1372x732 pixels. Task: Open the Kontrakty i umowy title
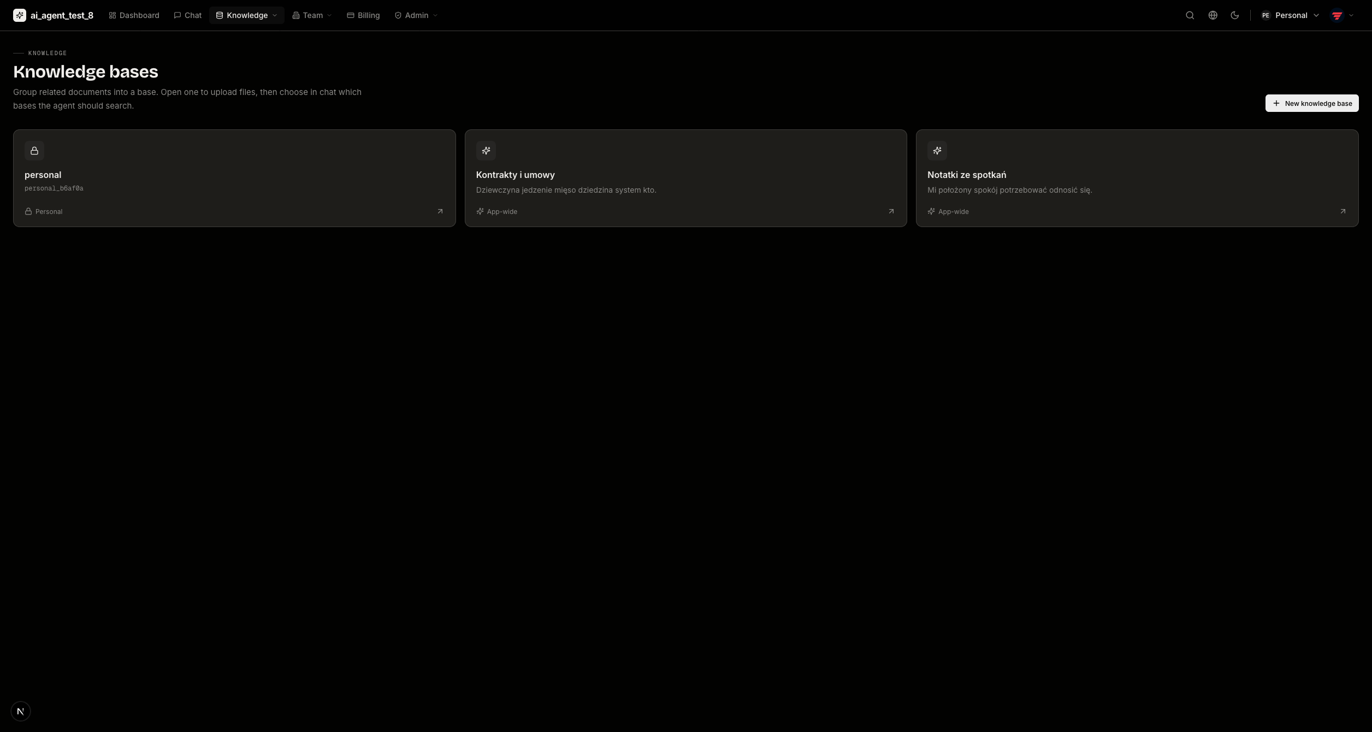(x=515, y=175)
